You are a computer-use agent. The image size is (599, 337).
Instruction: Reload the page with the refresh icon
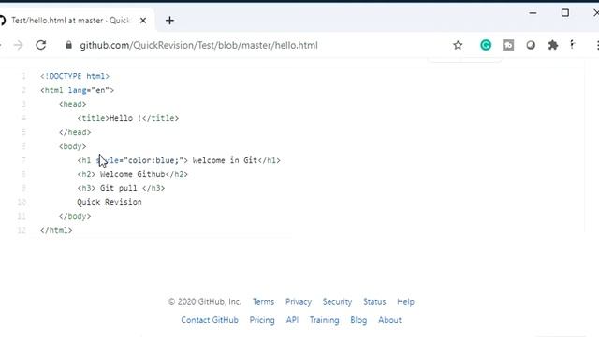coord(41,45)
